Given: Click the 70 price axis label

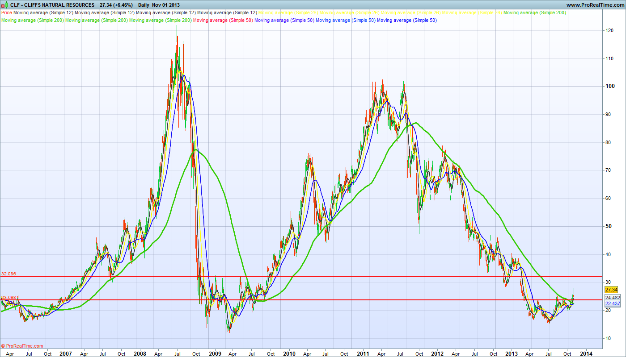Looking at the screenshot, I should tap(608, 170).
